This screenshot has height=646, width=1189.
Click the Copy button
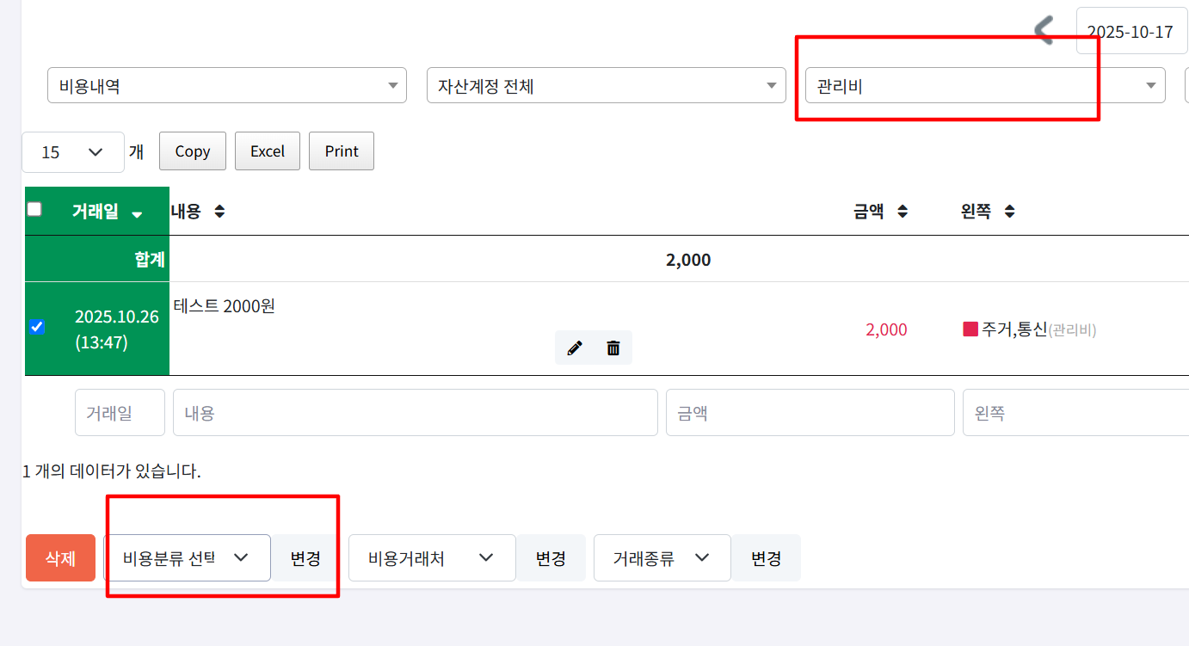pos(193,151)
